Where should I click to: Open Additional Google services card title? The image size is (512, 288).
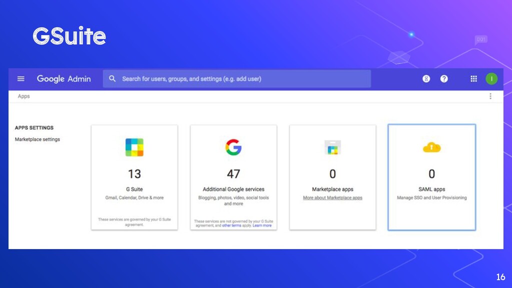[233, 189]
